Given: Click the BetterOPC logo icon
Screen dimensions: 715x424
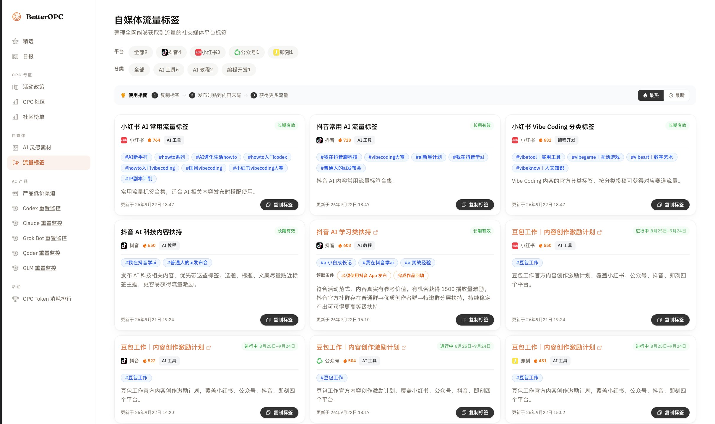Looking at the screenshot, I should 17,17.
